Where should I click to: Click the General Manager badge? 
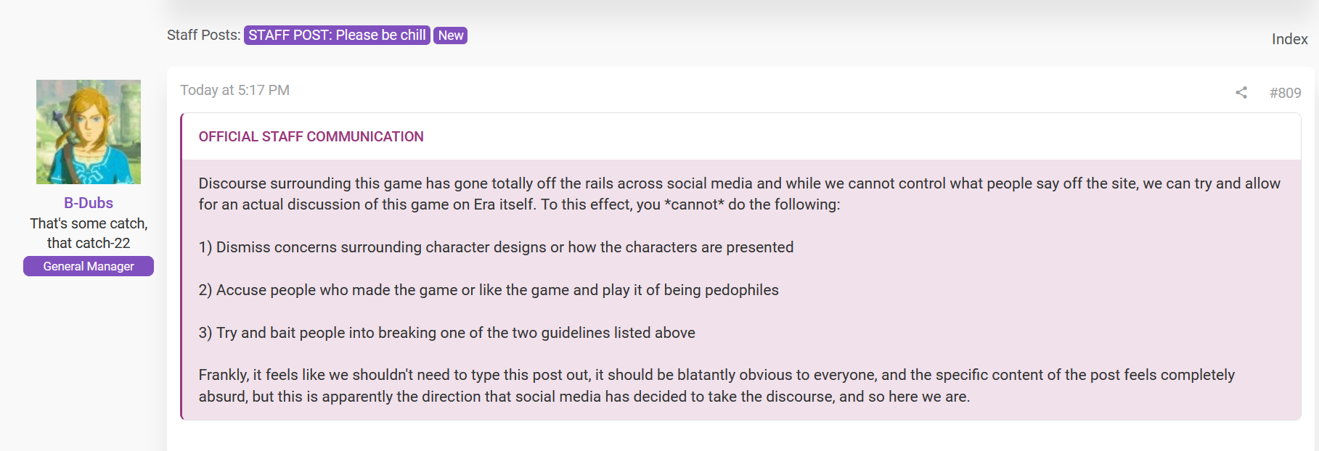89,266
